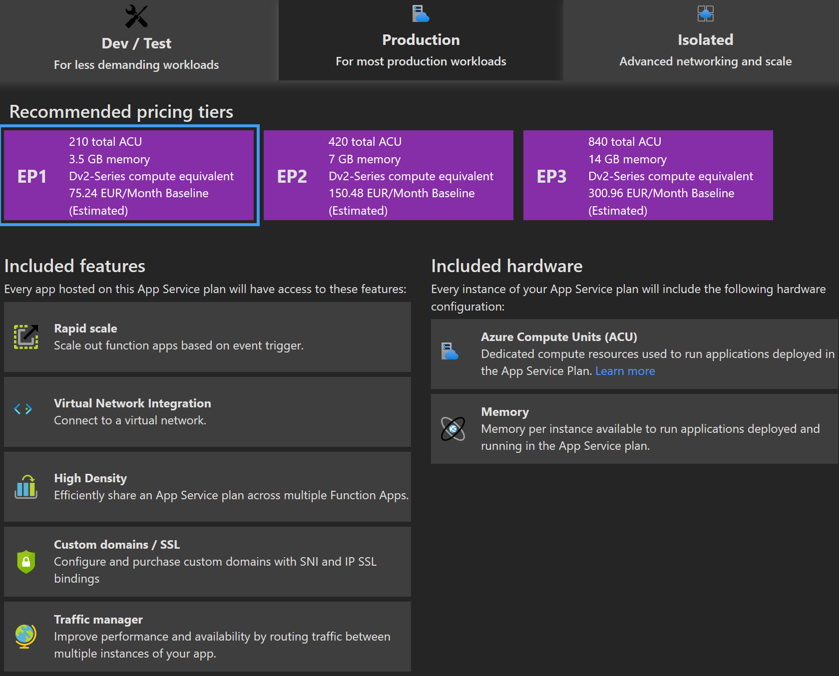Select the EP3 pricing tier card
This screenshot has height=676, width=839.
pyautogui.click(x=648, y=175)
